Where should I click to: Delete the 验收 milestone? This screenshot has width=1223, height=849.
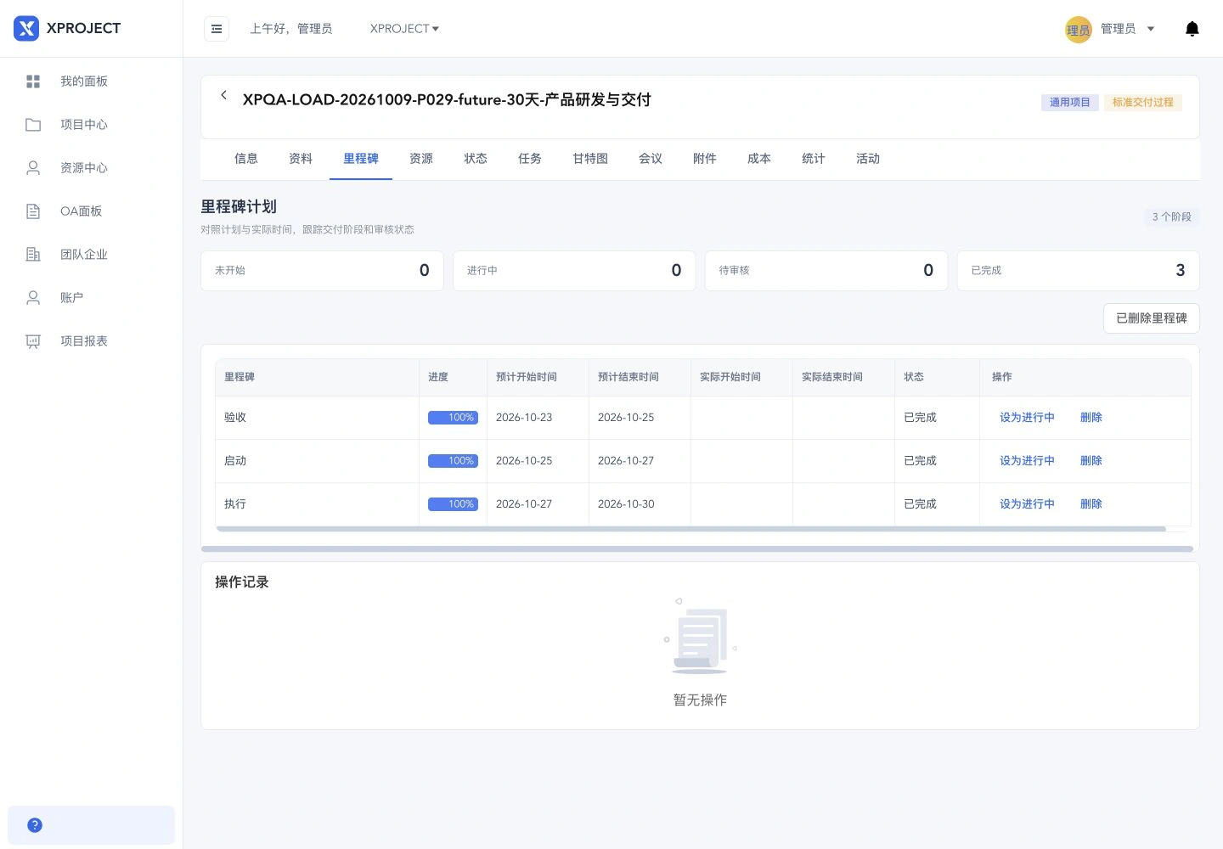click(1091, 418)
